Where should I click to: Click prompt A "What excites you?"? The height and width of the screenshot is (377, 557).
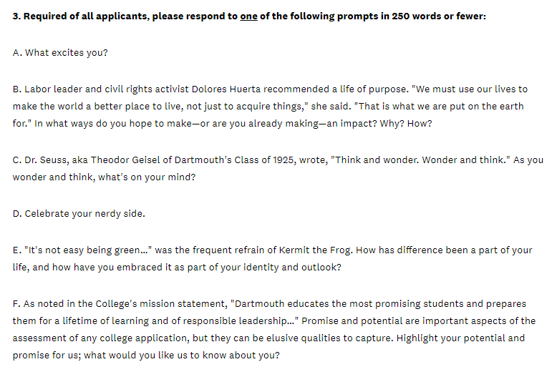(60, 52)
